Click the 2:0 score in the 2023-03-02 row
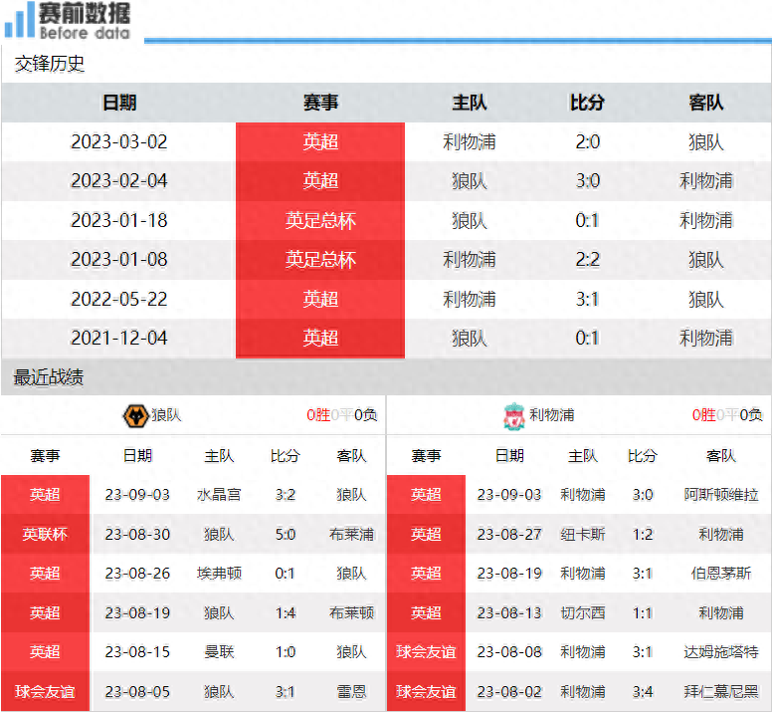This screenshot has width=772, height=712. [587, 142]
